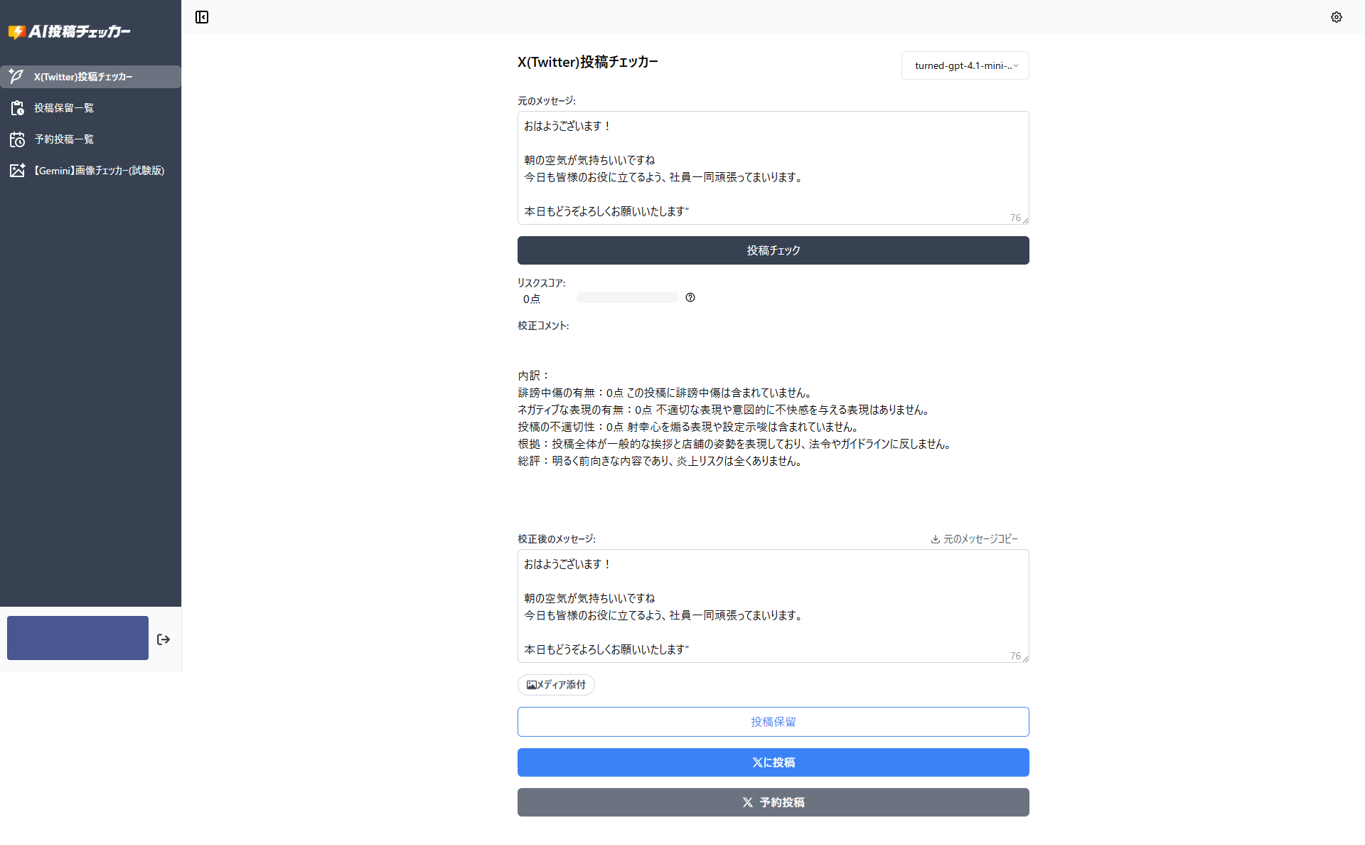1365x845 pixels.
Task: Click the logout icon at sidebar bottom
Action: [x=163, y=639]
